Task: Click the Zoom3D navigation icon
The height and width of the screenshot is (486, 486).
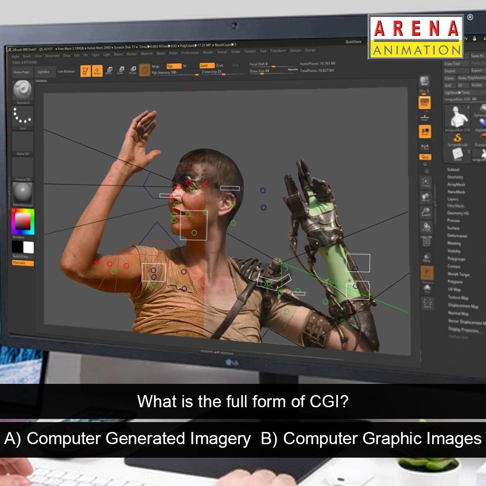Action: click(x=426, y=212)
